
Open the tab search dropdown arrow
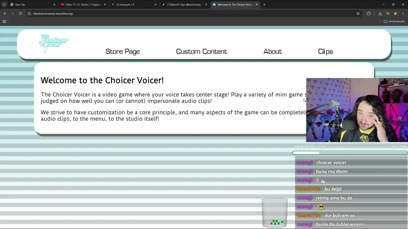tap(4, 4)
